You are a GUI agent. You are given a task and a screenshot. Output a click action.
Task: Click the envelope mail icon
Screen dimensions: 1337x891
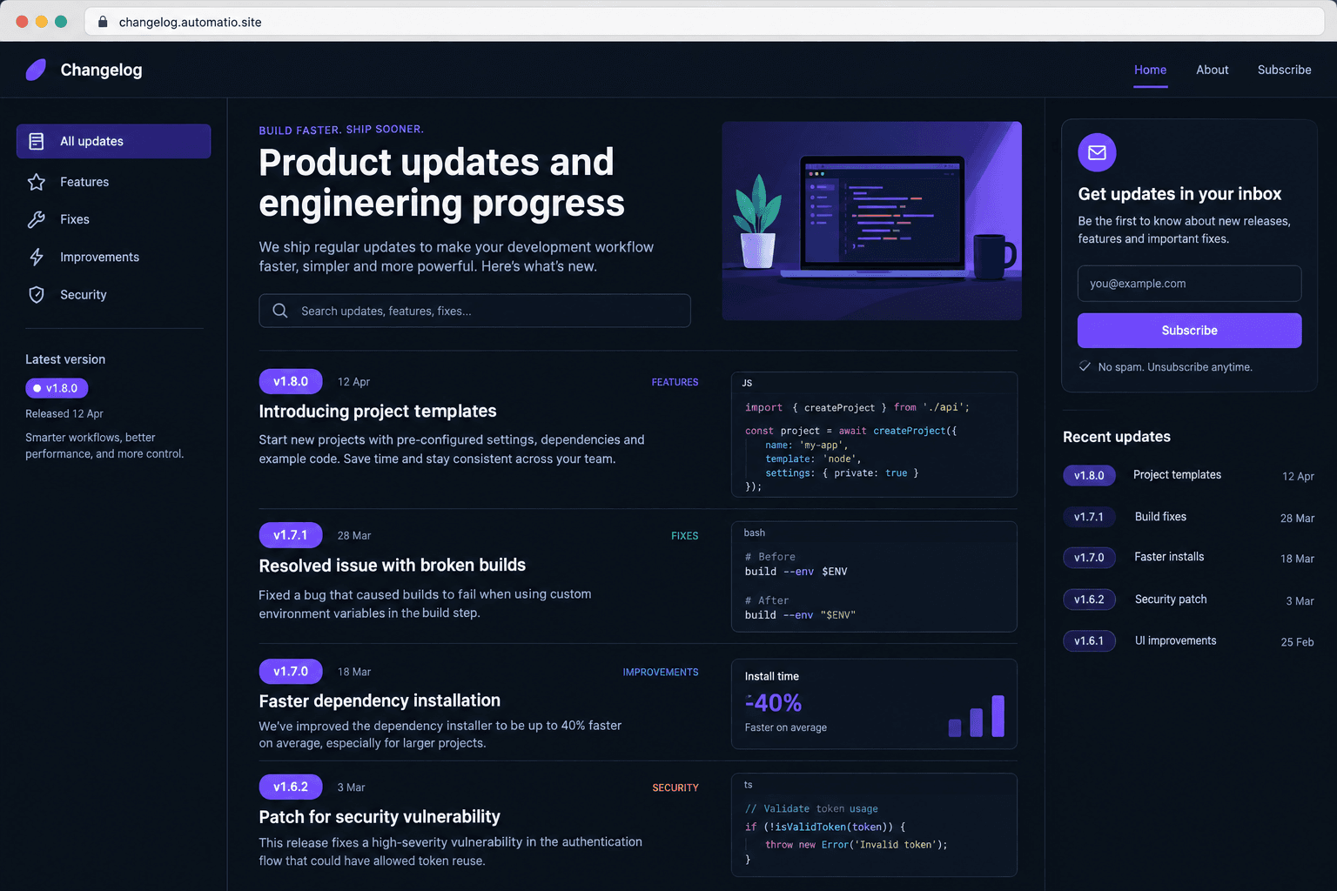pos(1097,152)
